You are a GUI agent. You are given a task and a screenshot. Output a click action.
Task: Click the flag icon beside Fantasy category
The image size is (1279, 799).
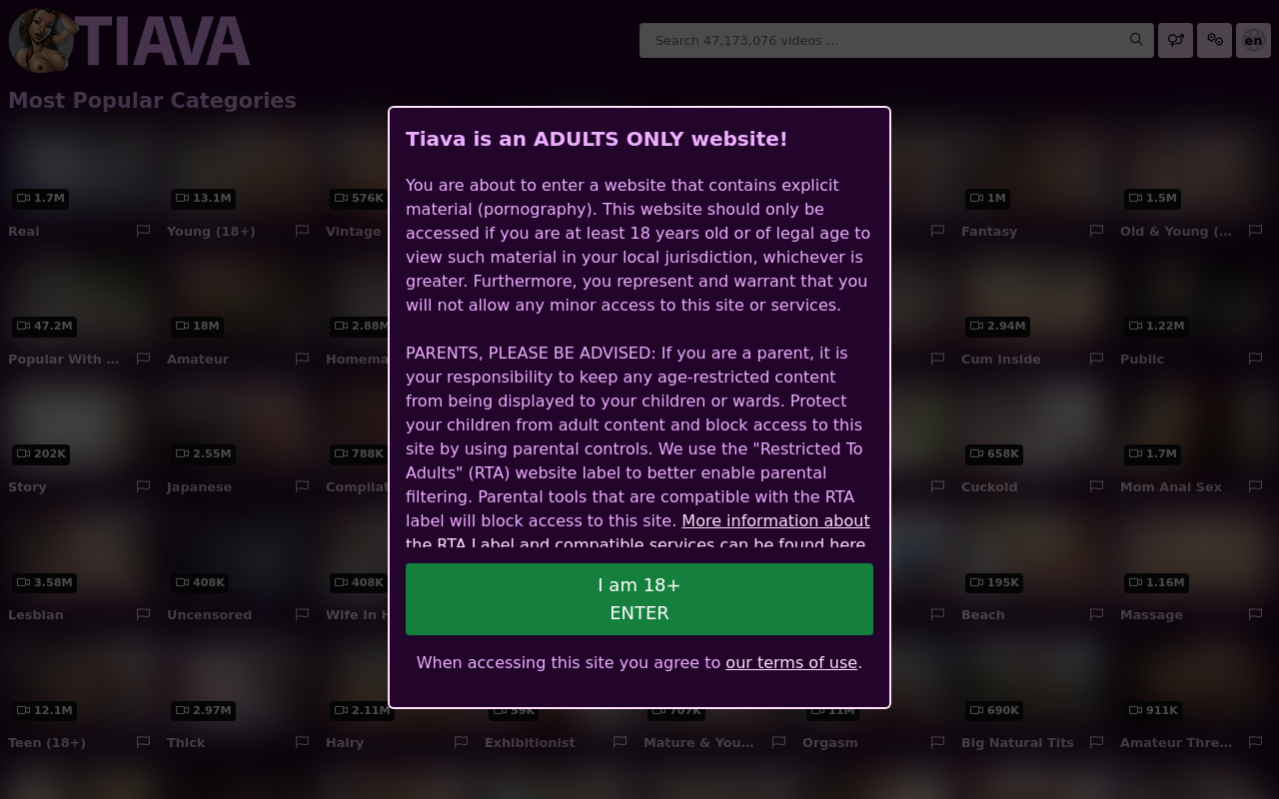(1096, 231)
